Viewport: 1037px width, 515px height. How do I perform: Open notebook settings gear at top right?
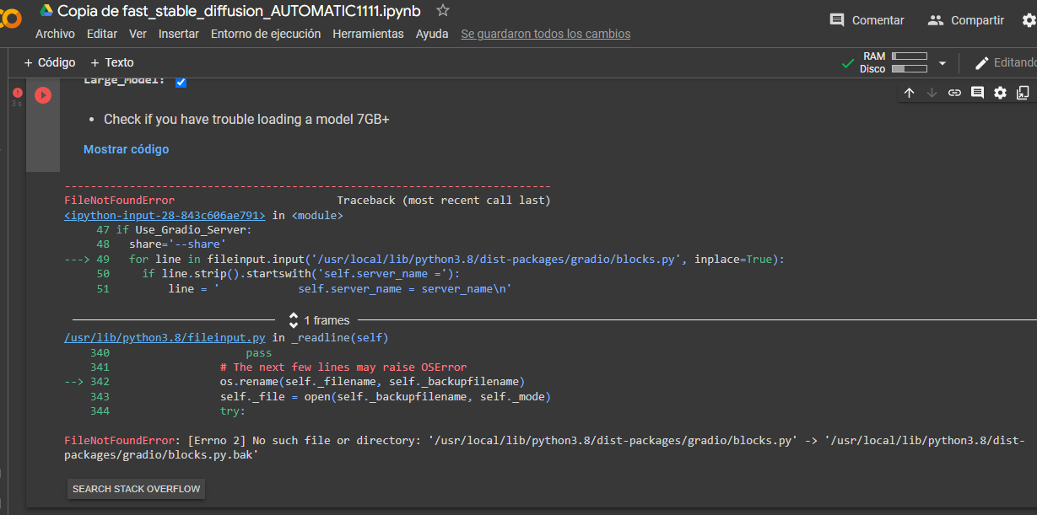[x=1028, y=20]
